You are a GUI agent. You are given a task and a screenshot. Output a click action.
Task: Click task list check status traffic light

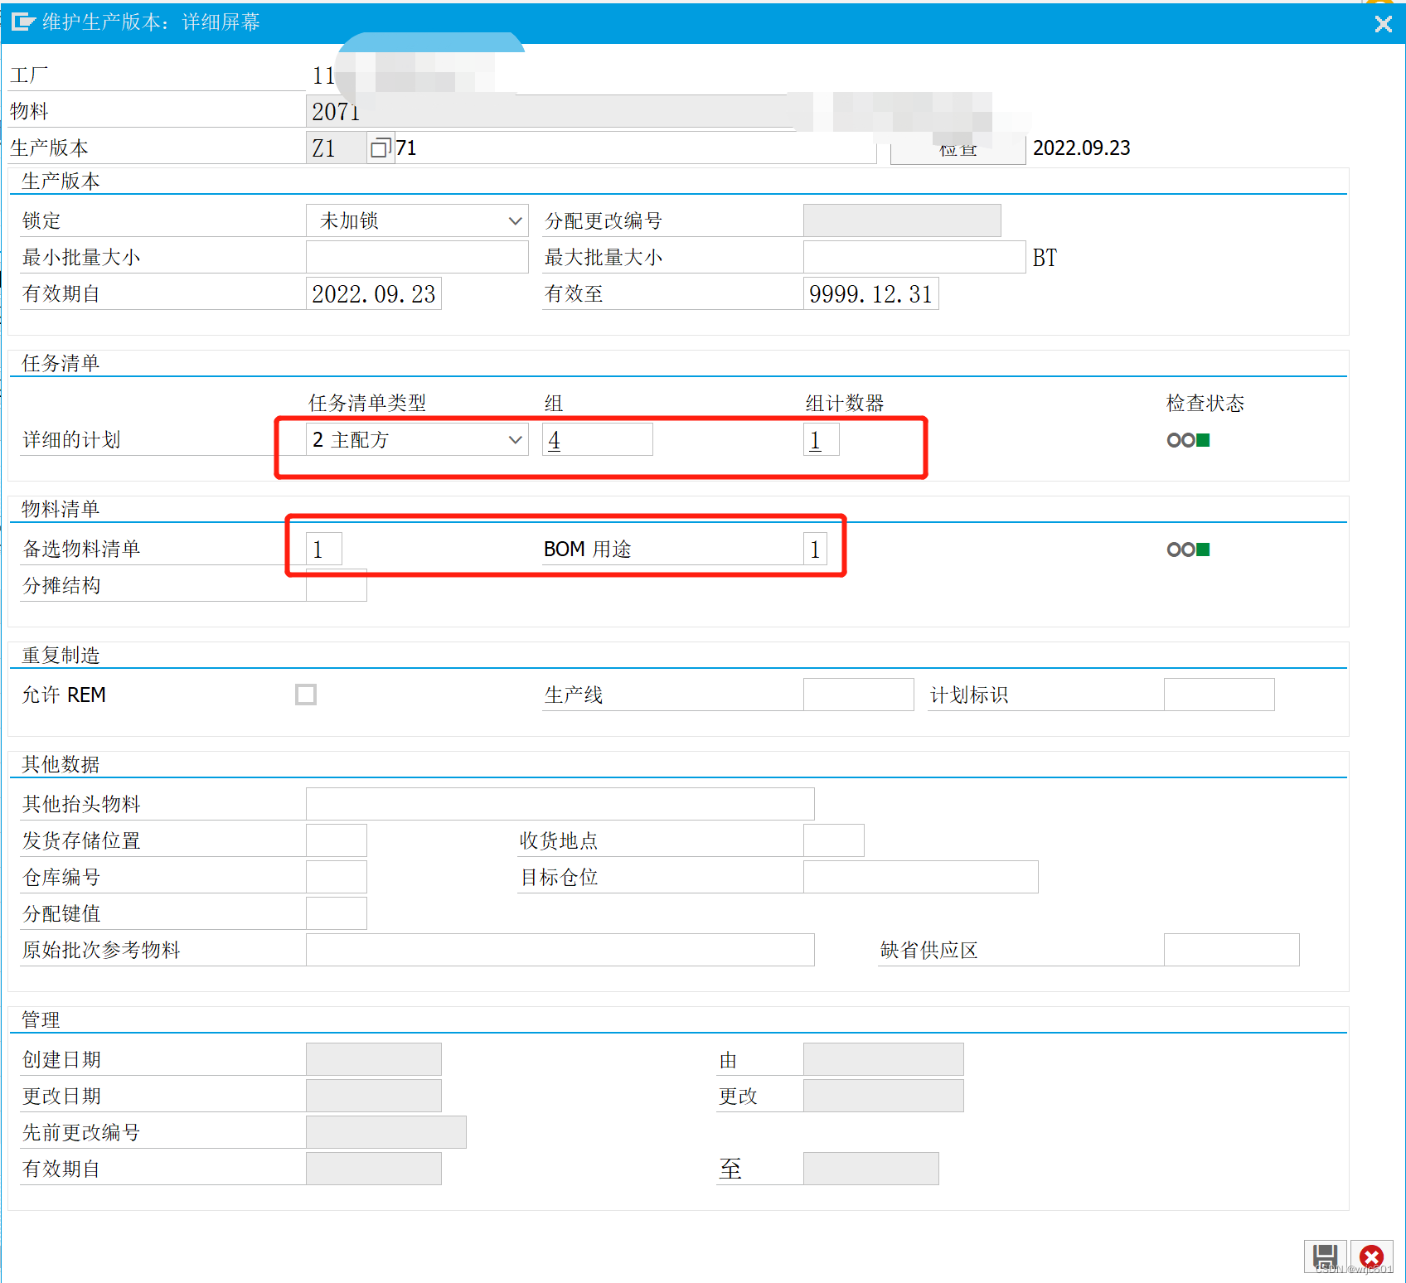[x=1188, y=440]
